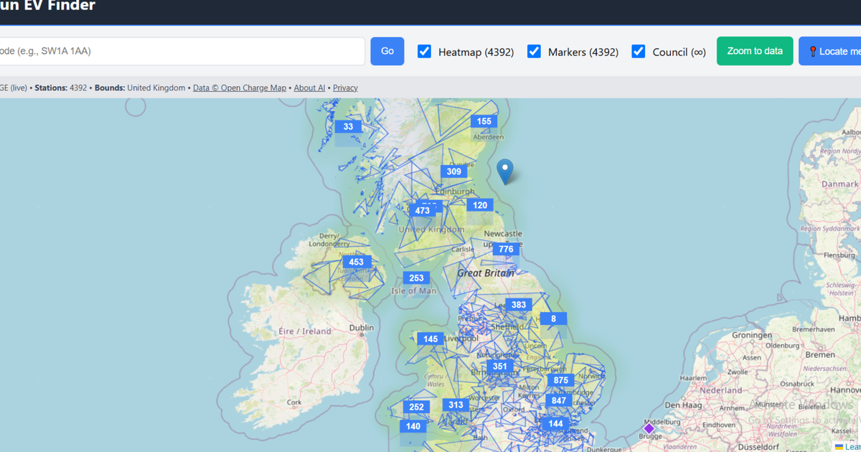The image size is (861, 452).
Task: Follow the Privacy link in the status bar
Action: point(344,88)
